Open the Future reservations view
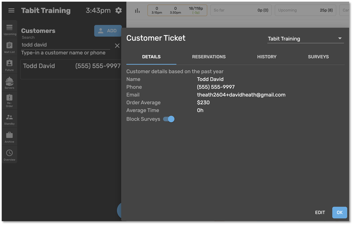This screenshot has height=225, width=353. pos(9,66)
